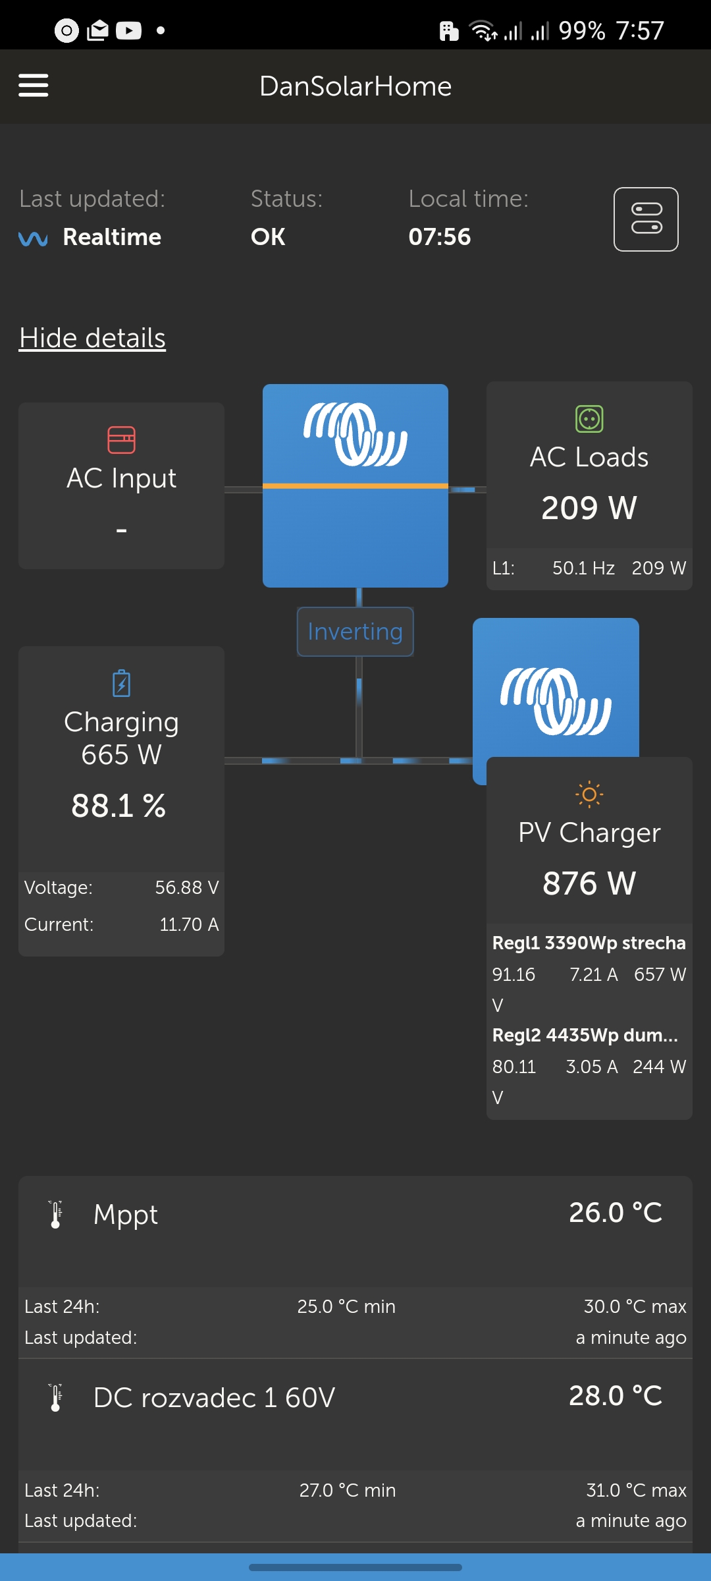This screenshot has width=711, height=1581.
Task: Open the hamburger navigation menu
Action: [x=34, y=86]
